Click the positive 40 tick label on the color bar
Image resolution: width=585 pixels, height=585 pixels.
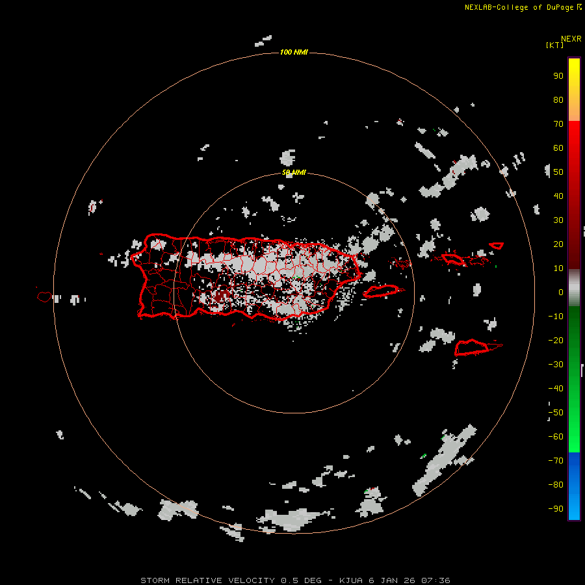(x=558, y=196)
